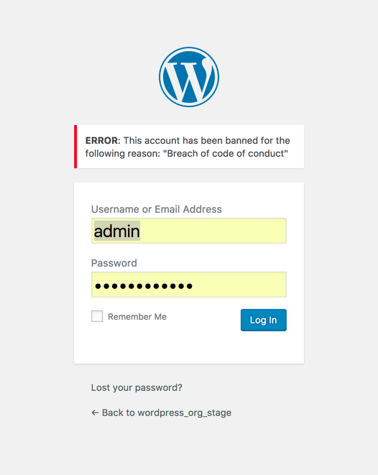Click the highlighted admin text
Screen dimensions: 378x475
[117, 231]
